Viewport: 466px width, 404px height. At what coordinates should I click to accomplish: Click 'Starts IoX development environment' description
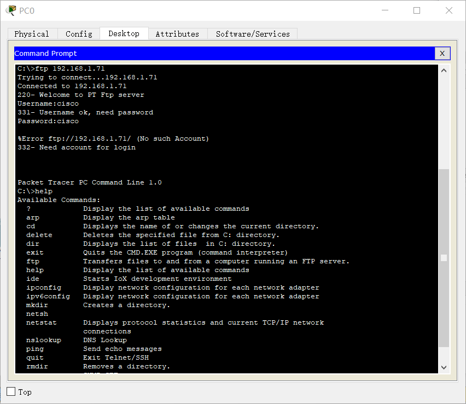(157, 279)
